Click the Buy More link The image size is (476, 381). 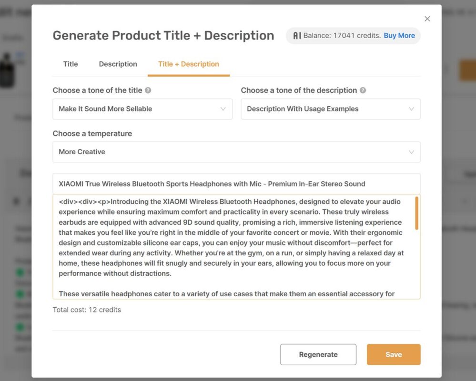tap(399, 35)
